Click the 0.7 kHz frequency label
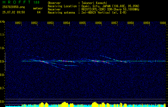The width and height of the screenshot is (168, 107). point(2,88)
